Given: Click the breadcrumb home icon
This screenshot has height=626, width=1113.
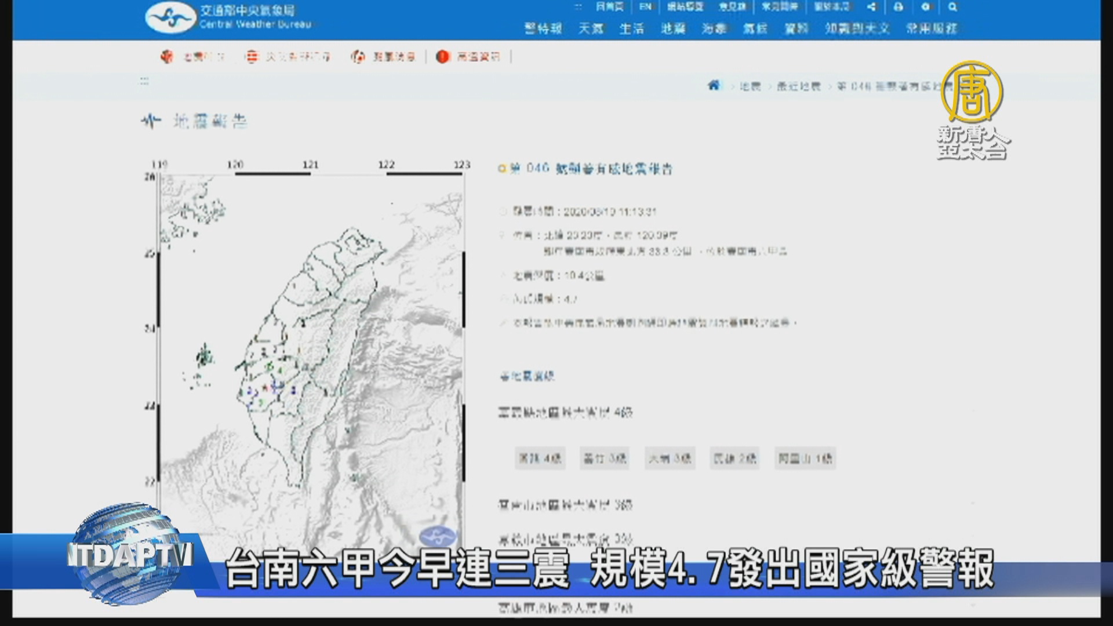Looking at the screenshot, I should coord(714,86).
